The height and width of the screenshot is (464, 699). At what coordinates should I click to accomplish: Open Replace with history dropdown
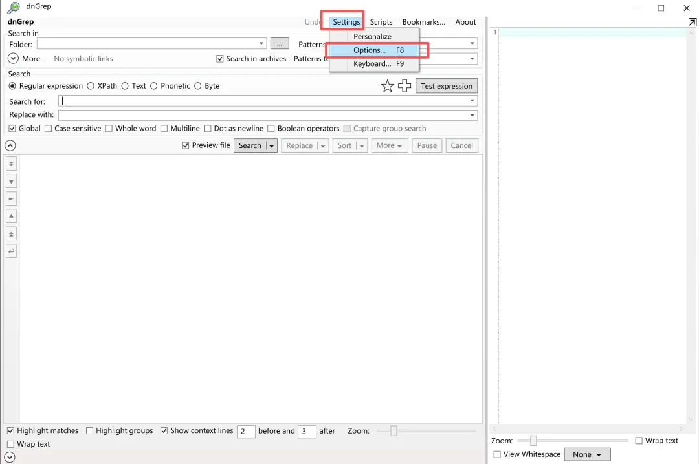(x=472, y=115)
